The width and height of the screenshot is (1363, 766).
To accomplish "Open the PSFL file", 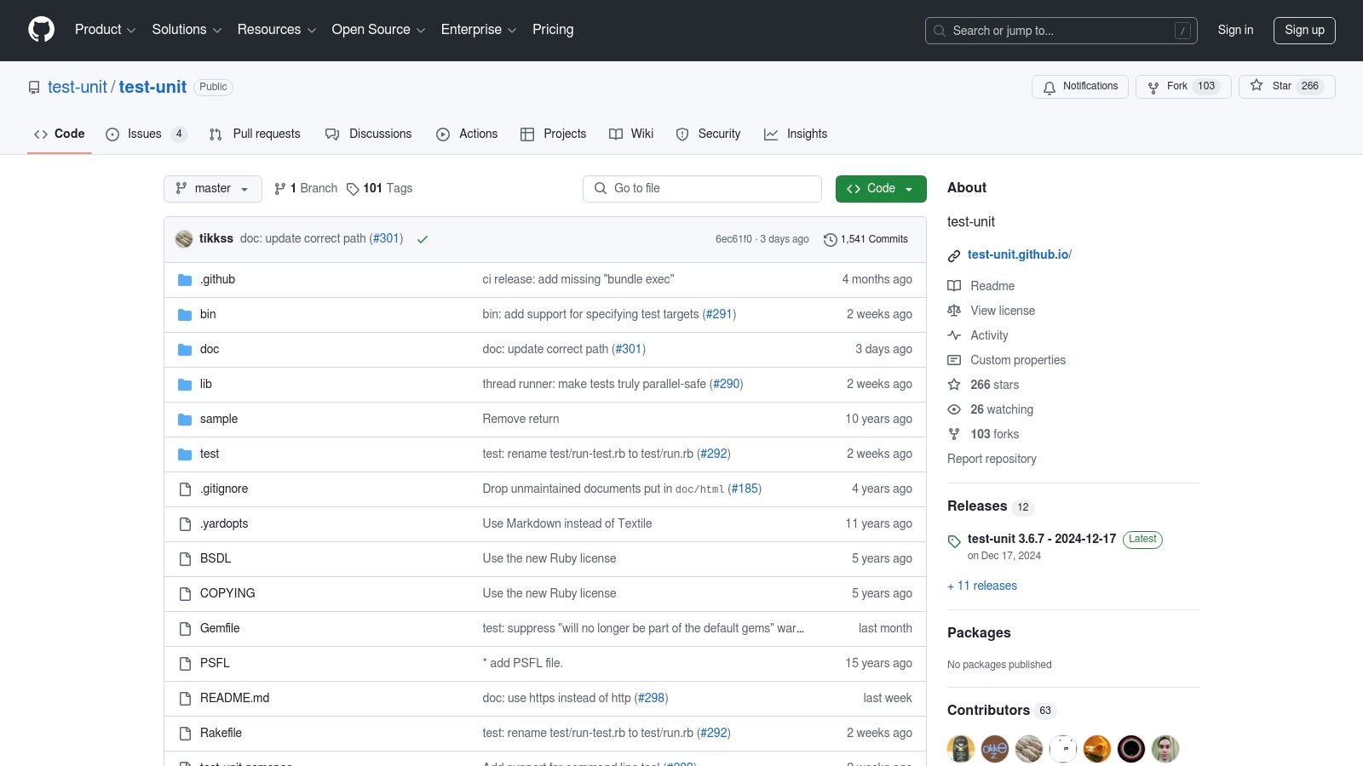I will pyautogui.click(x=215, y=664).
